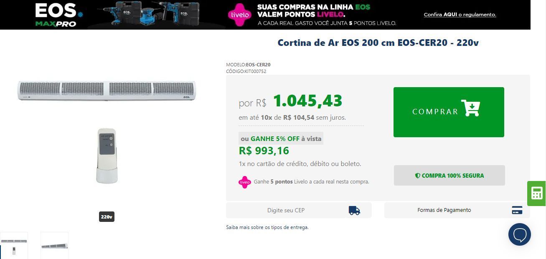Click the green calculator icon
The image size is (546, 259).
tap(536, 194)
